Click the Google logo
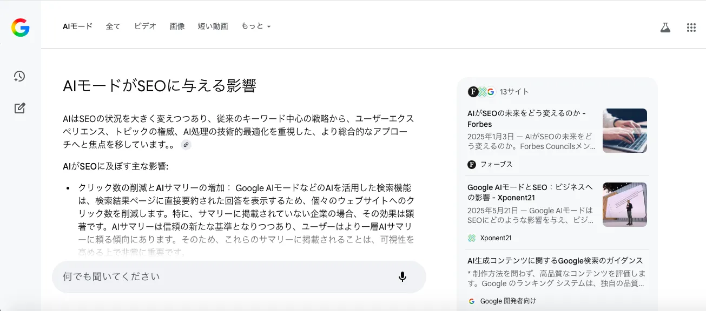This screenshot has width=706, height=311. 20,28
